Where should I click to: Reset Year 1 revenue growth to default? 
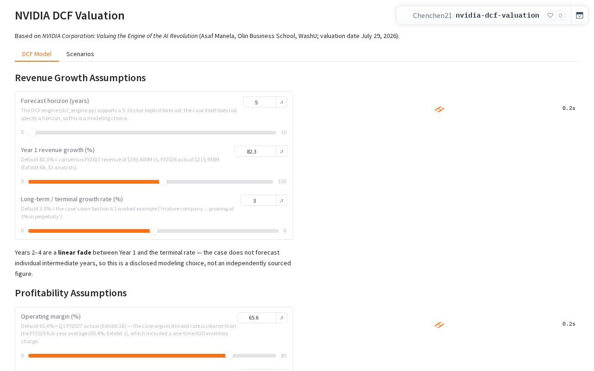(x=281, y=151)
